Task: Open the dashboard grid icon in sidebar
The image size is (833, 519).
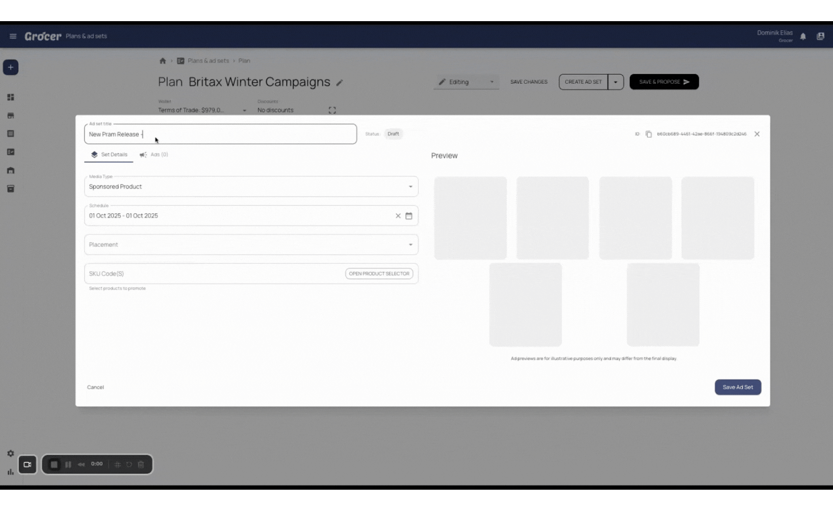Action: tap(11, 97)
